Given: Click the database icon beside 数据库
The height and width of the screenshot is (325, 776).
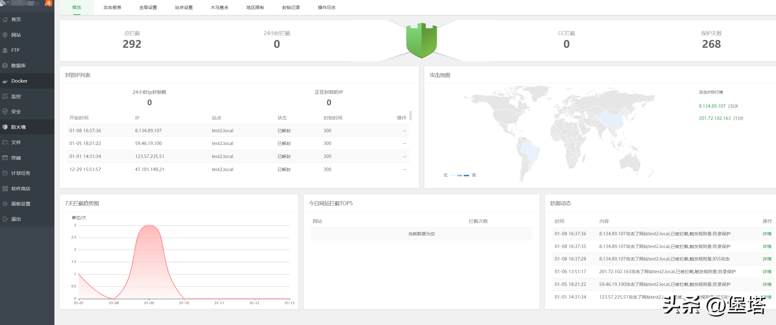Looking at the screenshot, I should pyautogui.click(x=5, y=65).
